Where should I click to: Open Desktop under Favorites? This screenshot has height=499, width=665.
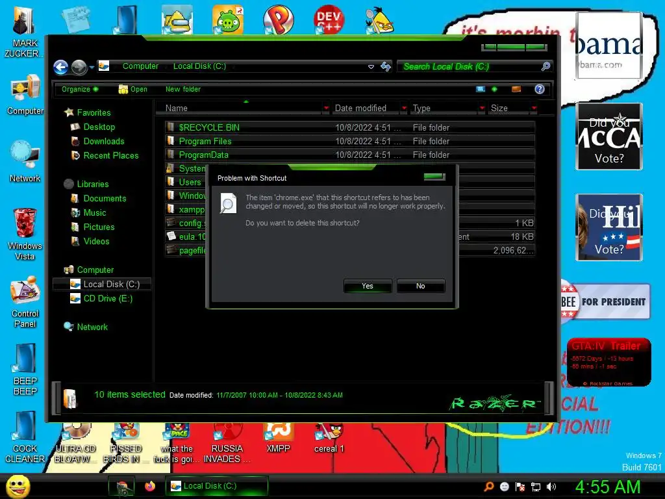pos(94,127)
